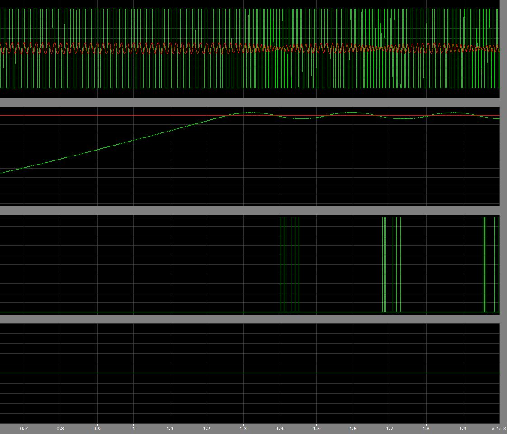
Task: Click the third pulse burst near 1.95
Action: 484,264
